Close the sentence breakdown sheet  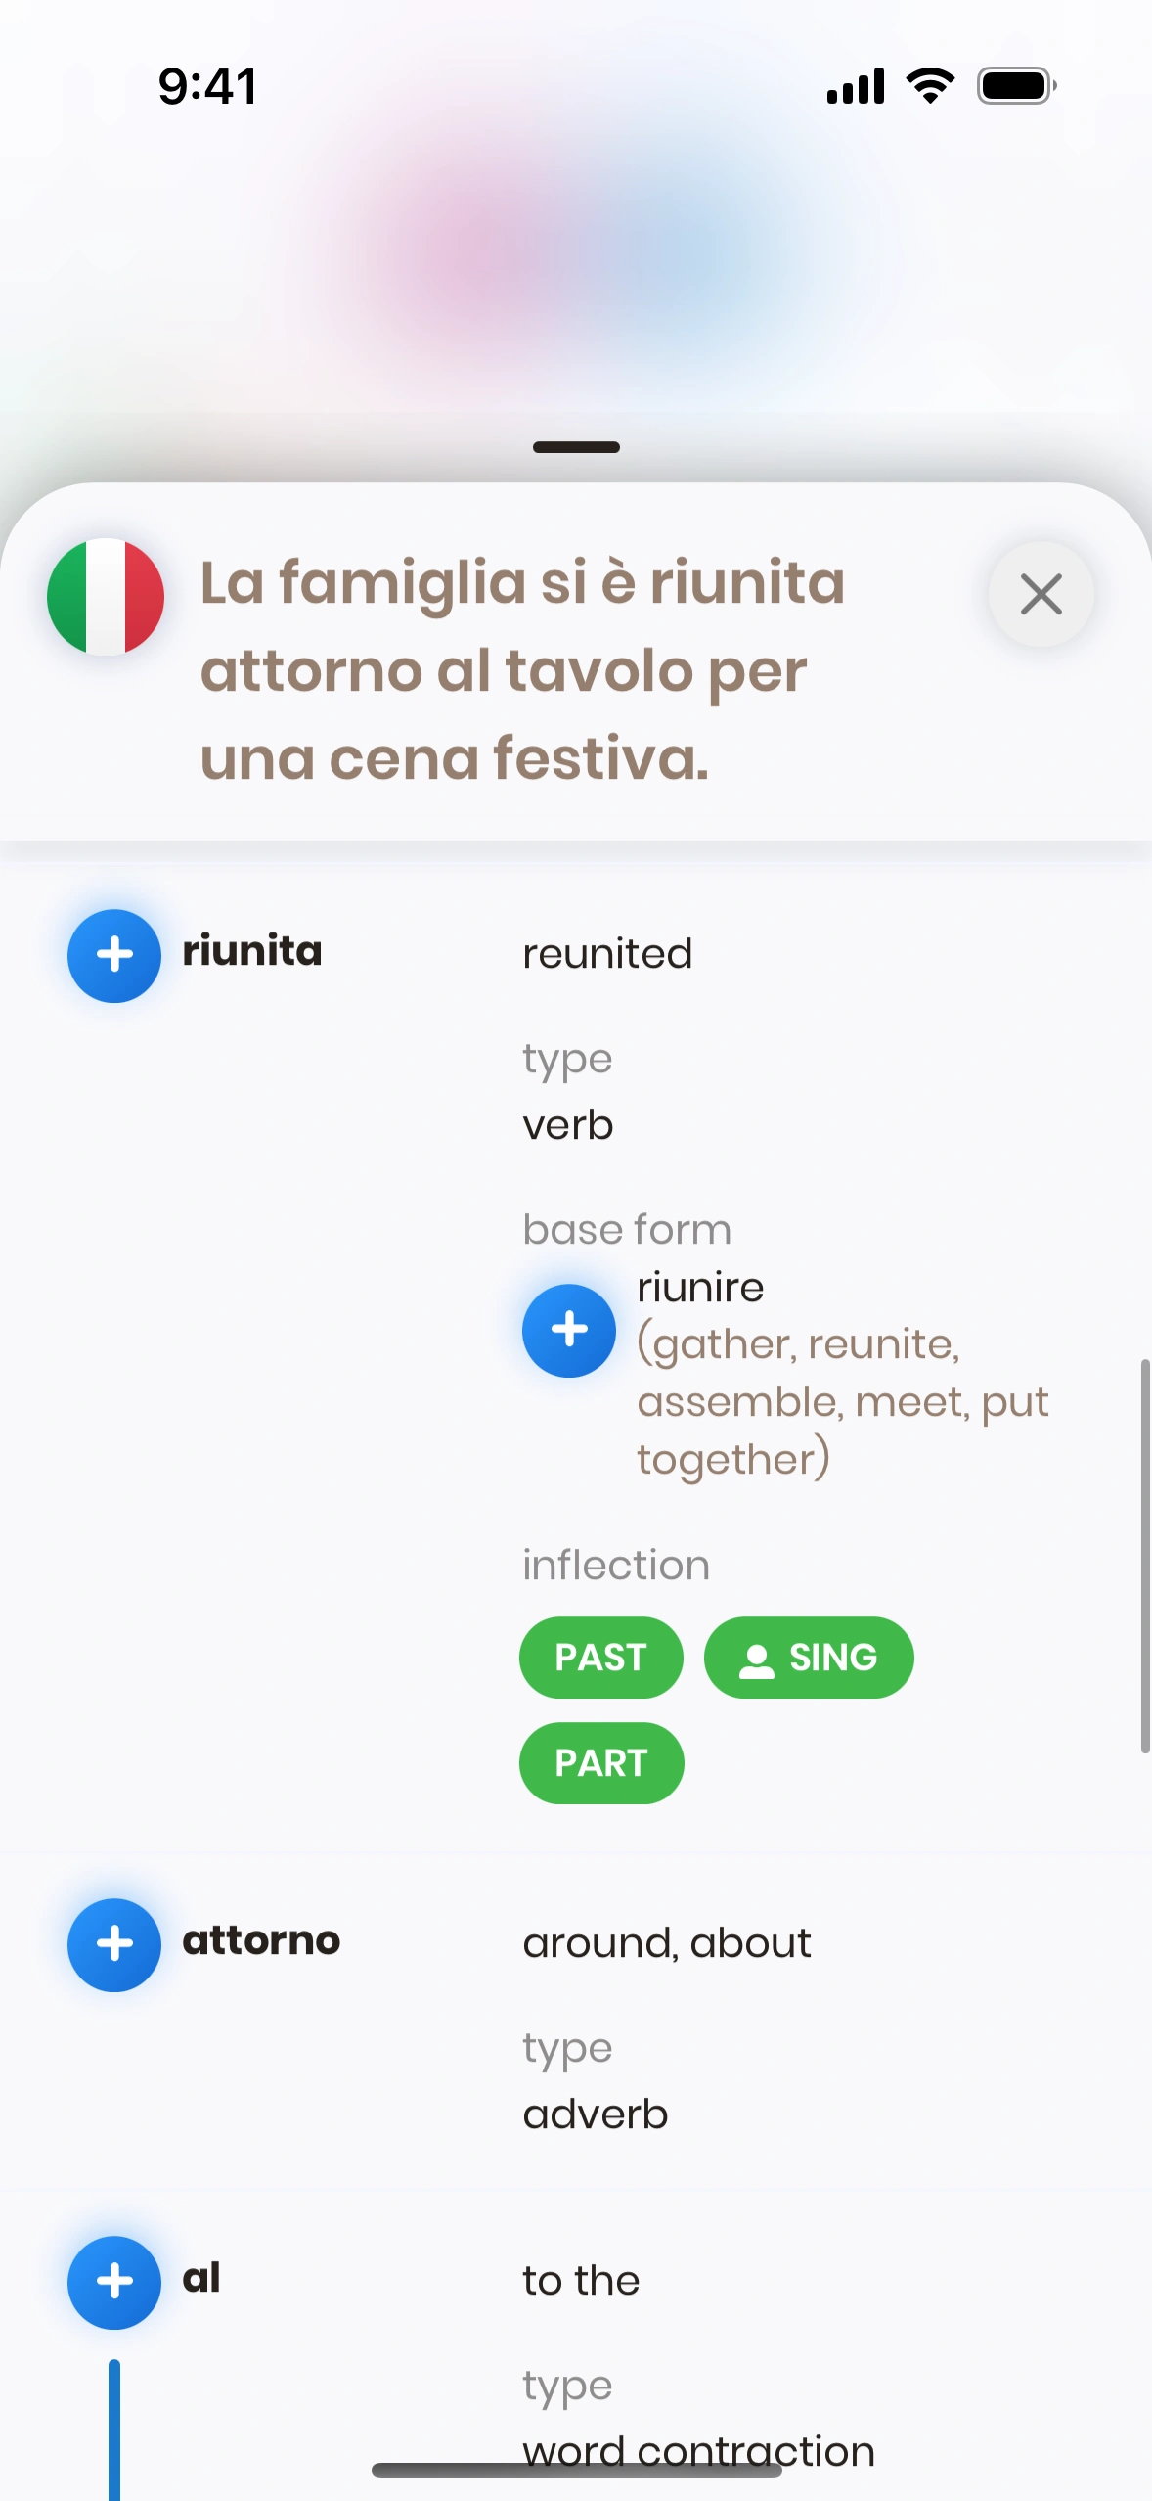(x=1041, y=594)
